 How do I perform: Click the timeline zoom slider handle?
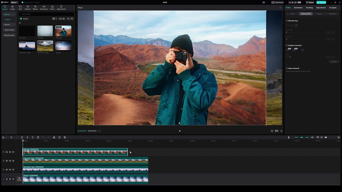click(x=325, y=137)
